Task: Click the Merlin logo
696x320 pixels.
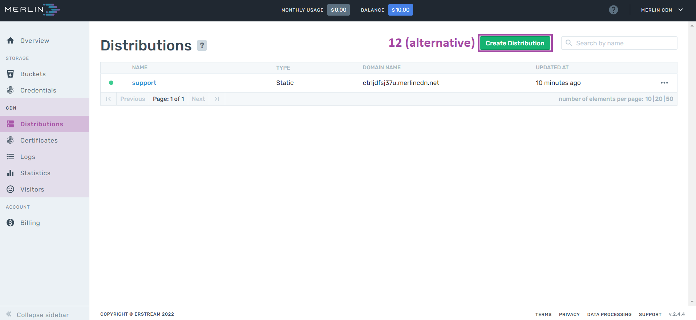Action: point(32,9)
